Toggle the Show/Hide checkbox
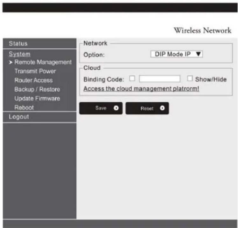238x228 pixels. coord(190,79)
